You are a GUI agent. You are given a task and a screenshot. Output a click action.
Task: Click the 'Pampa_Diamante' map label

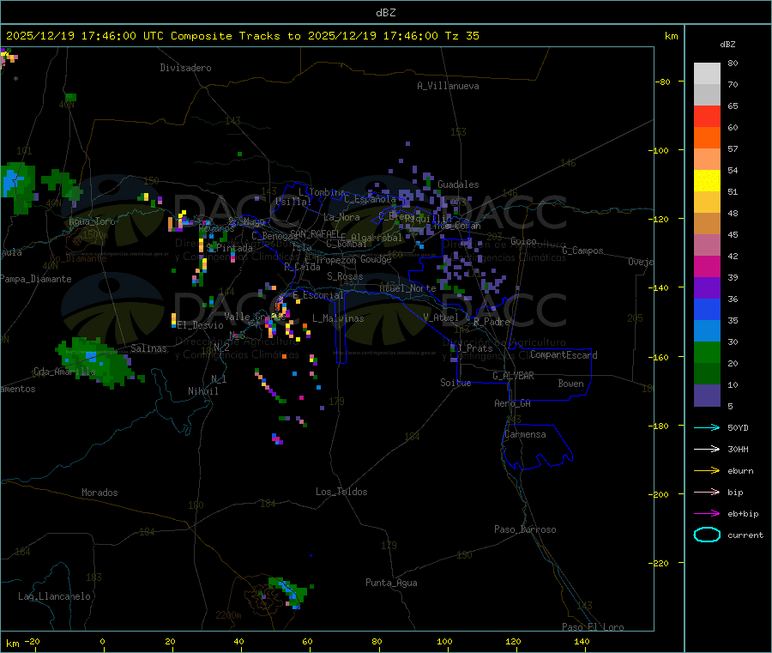35,279
